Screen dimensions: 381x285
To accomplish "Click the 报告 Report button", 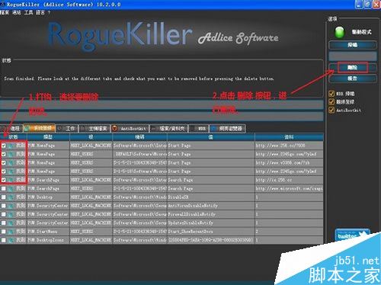I will coord(353,78).
